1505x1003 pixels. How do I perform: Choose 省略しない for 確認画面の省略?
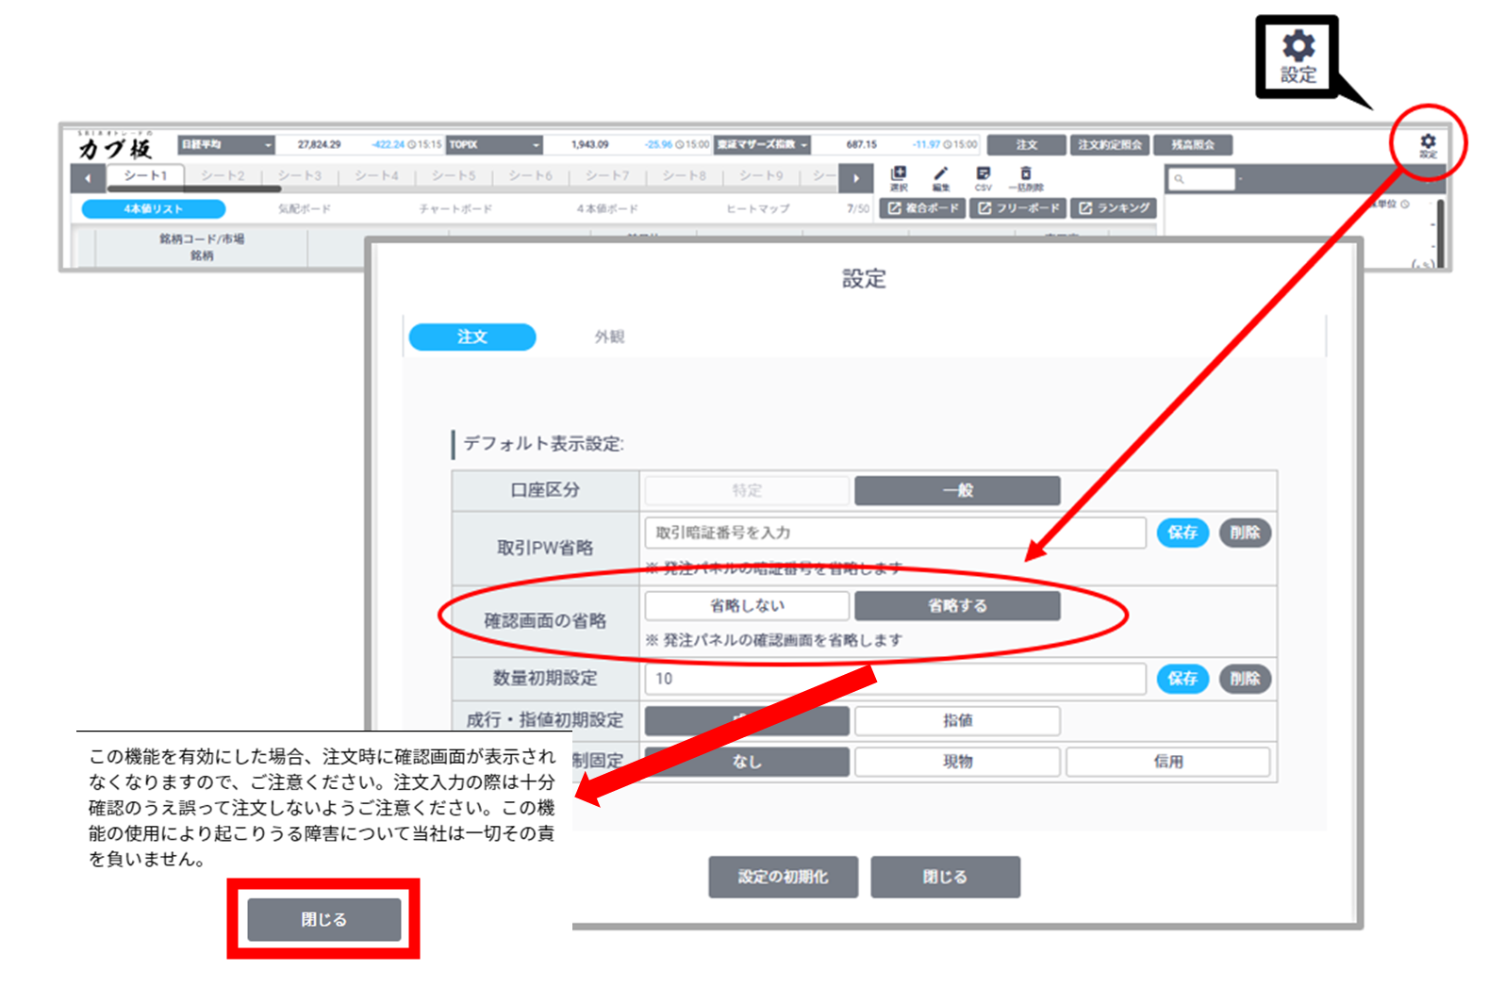click(x=747, y=605)
